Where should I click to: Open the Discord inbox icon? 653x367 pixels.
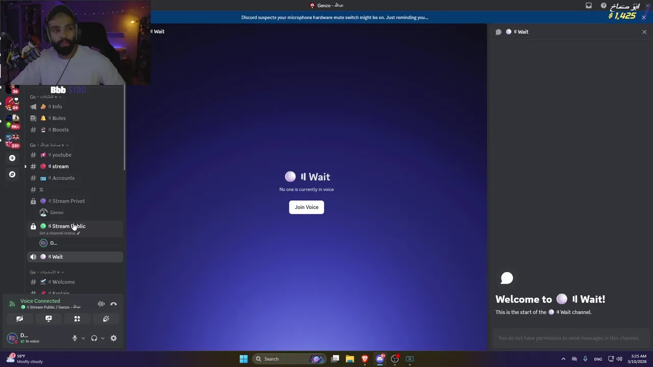[x=589, y=6]
